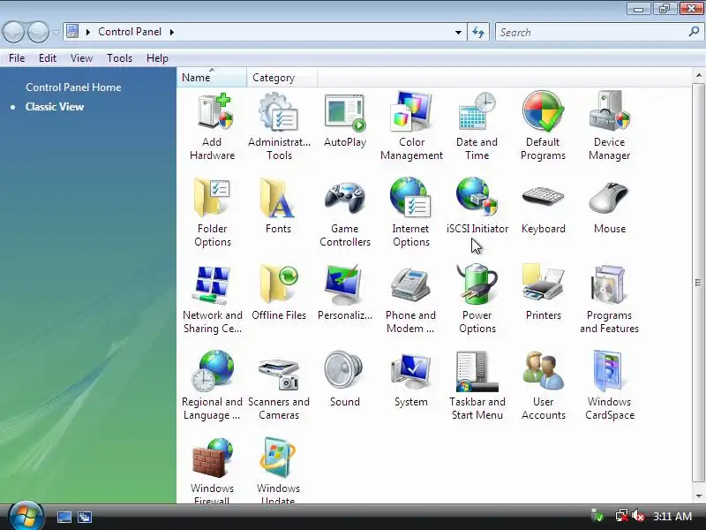Click the network tray icon
The height and width of the screenshot is (530, 706).
click(x=622, y=516)
